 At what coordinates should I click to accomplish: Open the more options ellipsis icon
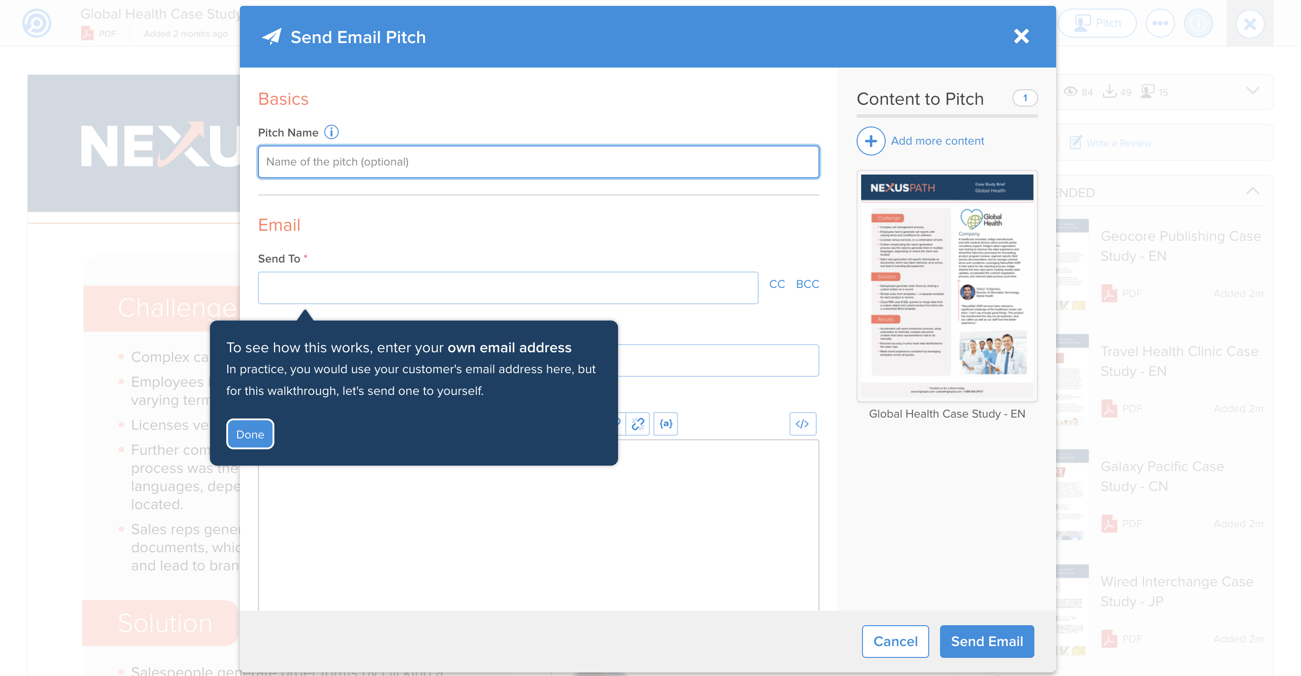point(1160,23)
